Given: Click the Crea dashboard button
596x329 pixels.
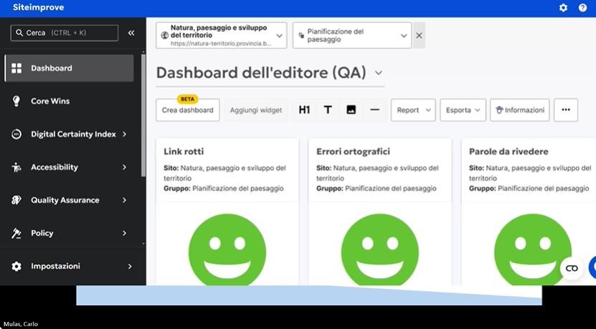Looking at the screenshot, I should pos(187,110).
